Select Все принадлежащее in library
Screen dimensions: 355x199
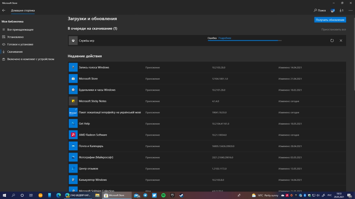20,30
